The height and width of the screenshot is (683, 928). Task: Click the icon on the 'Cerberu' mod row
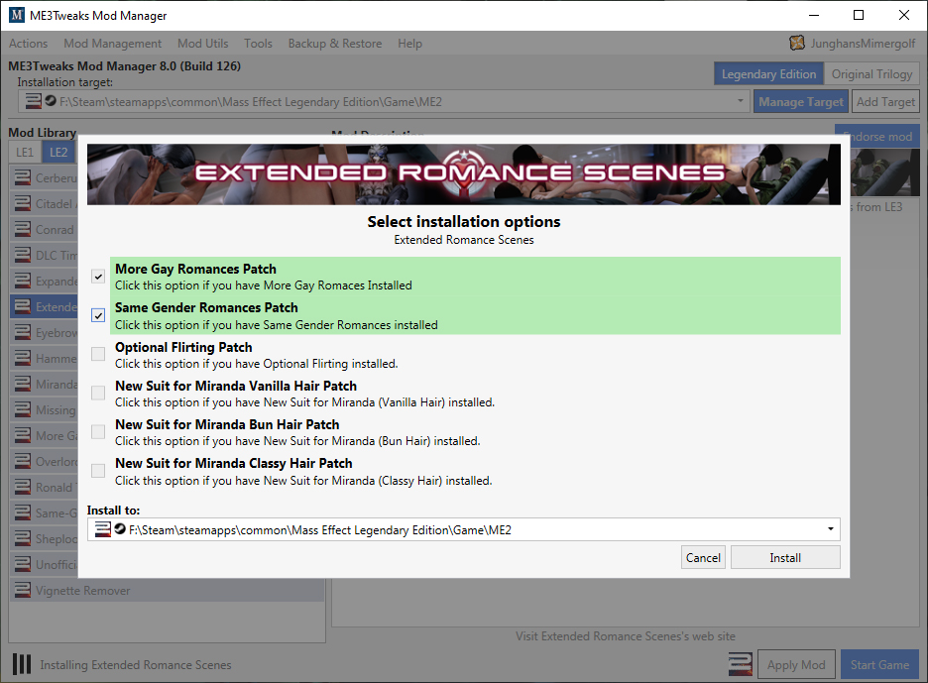click(23, 177)
